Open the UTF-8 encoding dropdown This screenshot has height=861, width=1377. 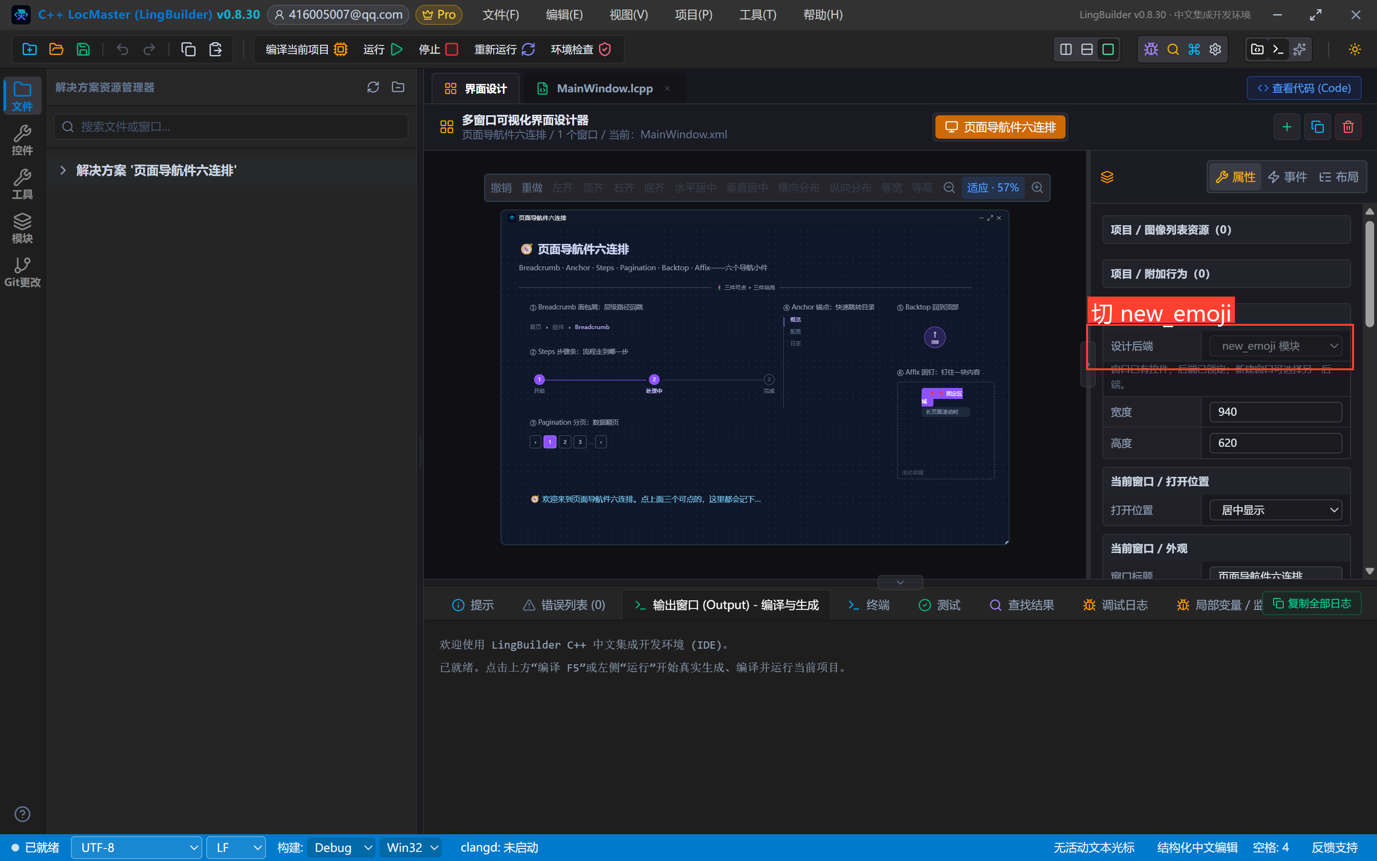coord(137,848)
